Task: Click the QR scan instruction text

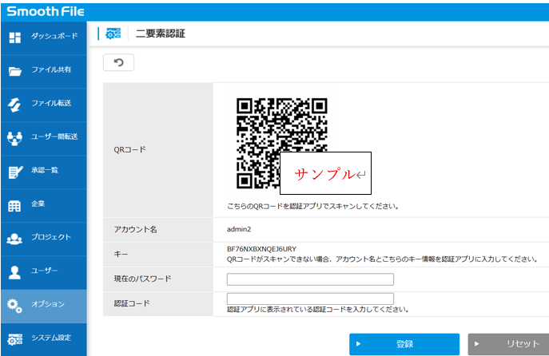Action: pos(313,206)
